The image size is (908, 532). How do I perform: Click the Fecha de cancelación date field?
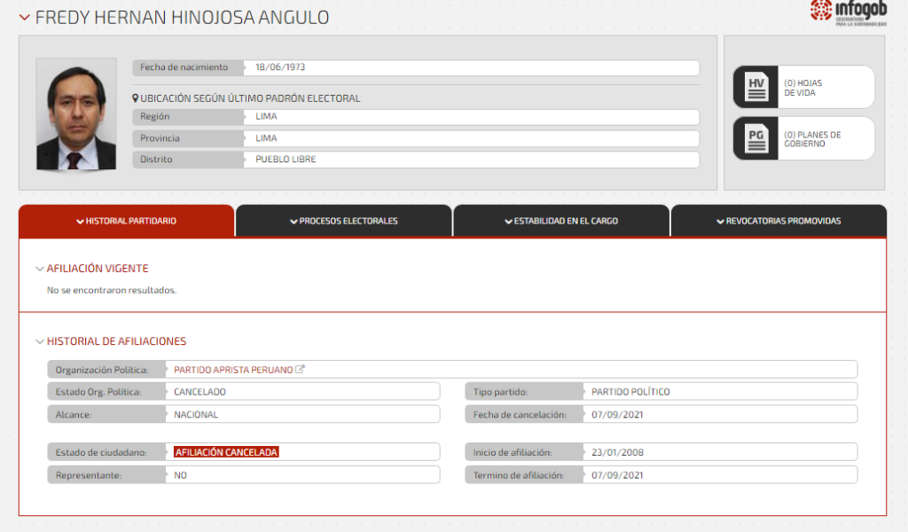(x=718, y=414)
